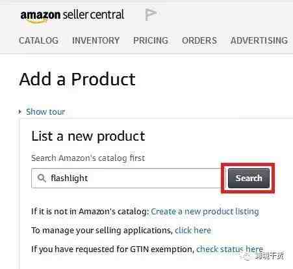Click the watermark text beside WeChat icon
Screen dimensions: 293x269
point(269,257)
